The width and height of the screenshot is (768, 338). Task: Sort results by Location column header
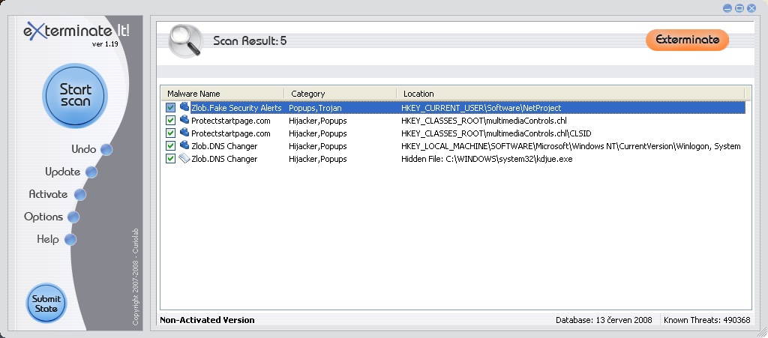pyautogui.click(x=570, y=94)
